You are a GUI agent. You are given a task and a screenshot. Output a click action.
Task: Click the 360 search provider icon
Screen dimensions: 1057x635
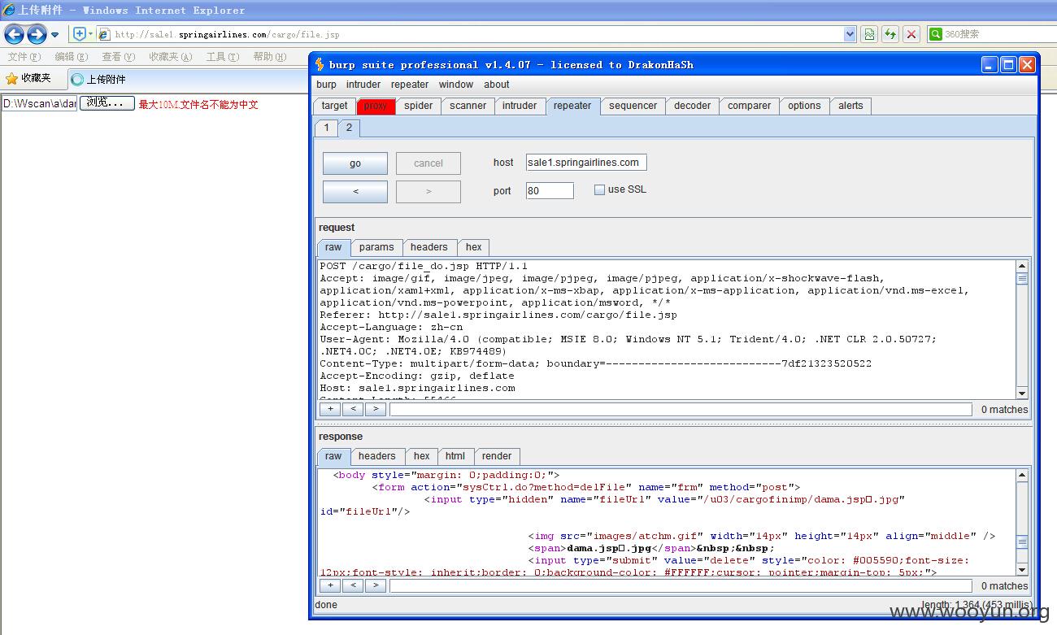tap(936, 34)
